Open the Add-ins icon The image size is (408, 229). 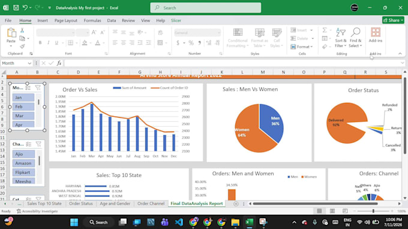click(x=375, y=32)
